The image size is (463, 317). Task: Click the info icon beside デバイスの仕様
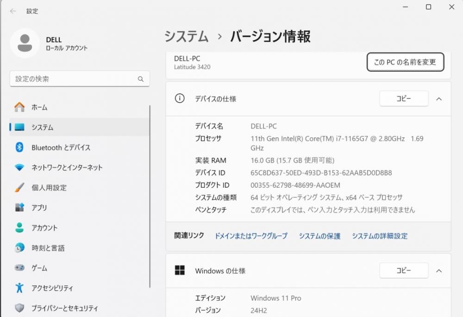coord(180,98)
